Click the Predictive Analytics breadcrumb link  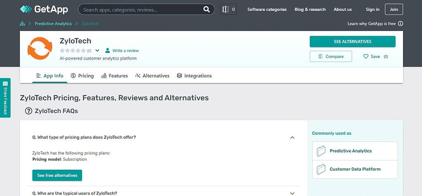pyautogui.click(x=53, y=23)
